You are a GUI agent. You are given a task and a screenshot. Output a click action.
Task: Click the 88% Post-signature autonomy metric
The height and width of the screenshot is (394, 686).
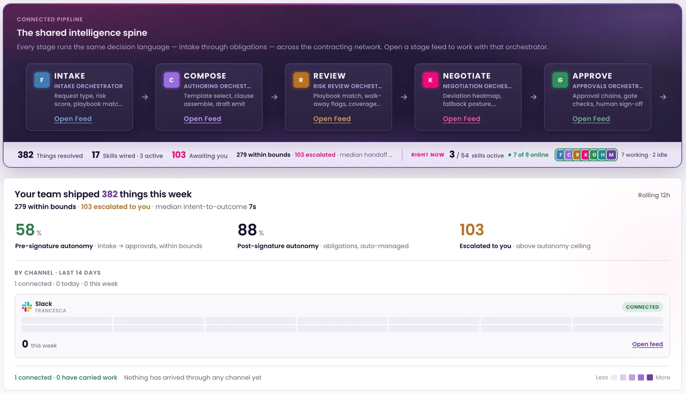click(323, 236)
